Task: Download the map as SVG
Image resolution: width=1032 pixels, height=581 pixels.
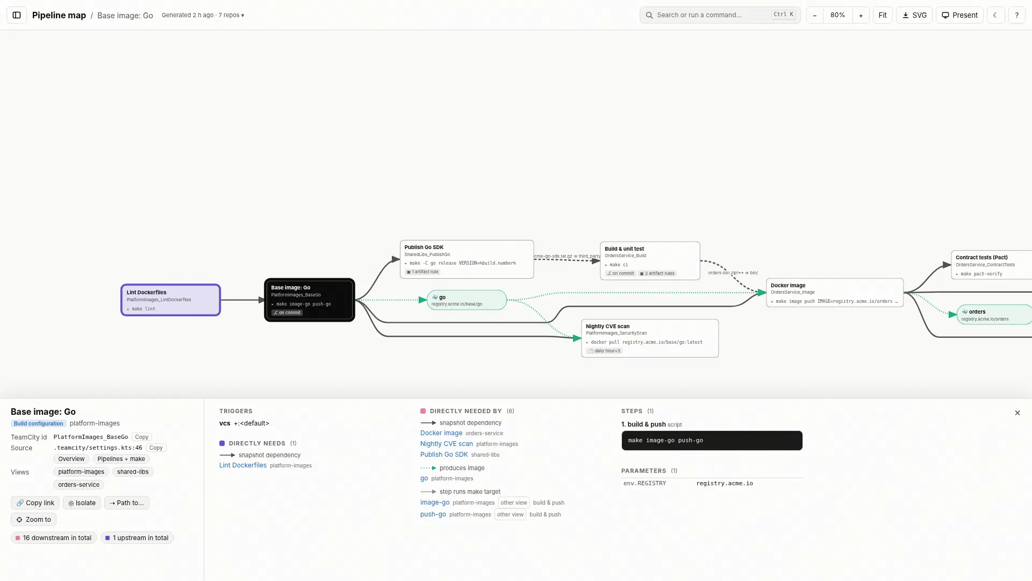Action: point(914,15)
